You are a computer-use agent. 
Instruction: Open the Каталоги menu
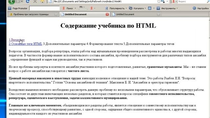click(137, 8)
